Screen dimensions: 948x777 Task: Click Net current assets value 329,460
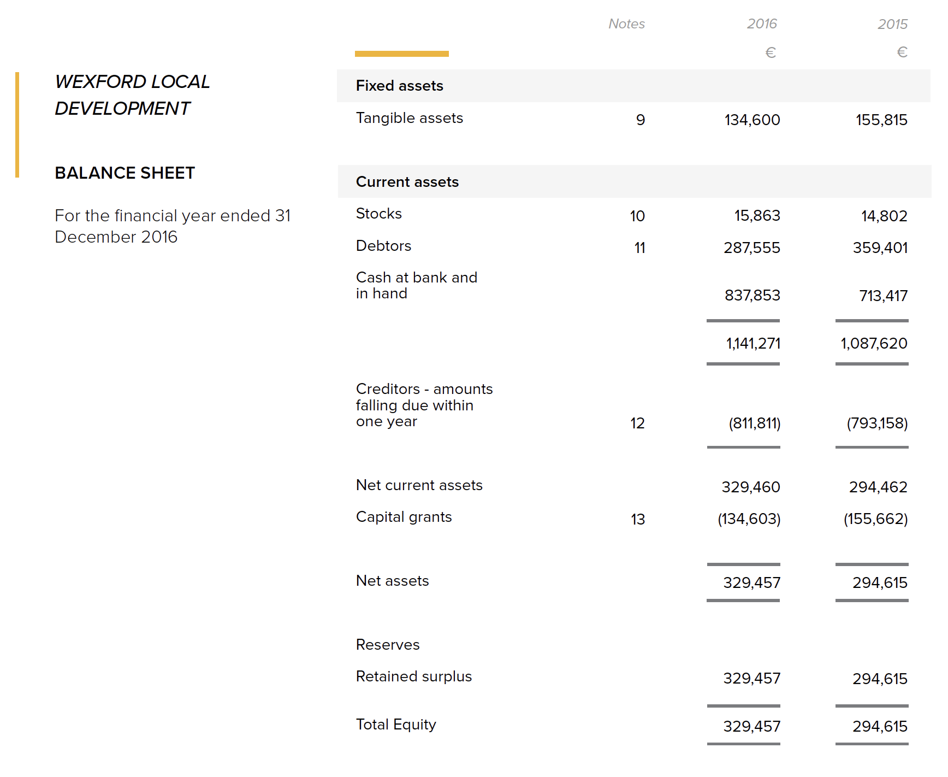point(750,487)
